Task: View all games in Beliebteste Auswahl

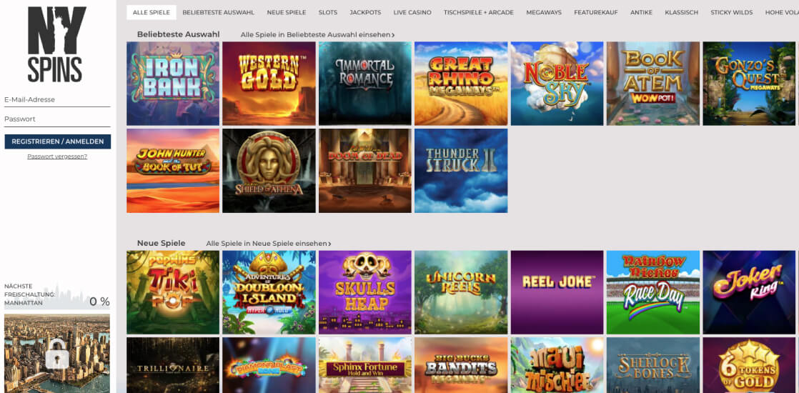Action: (x=317, y=35)
